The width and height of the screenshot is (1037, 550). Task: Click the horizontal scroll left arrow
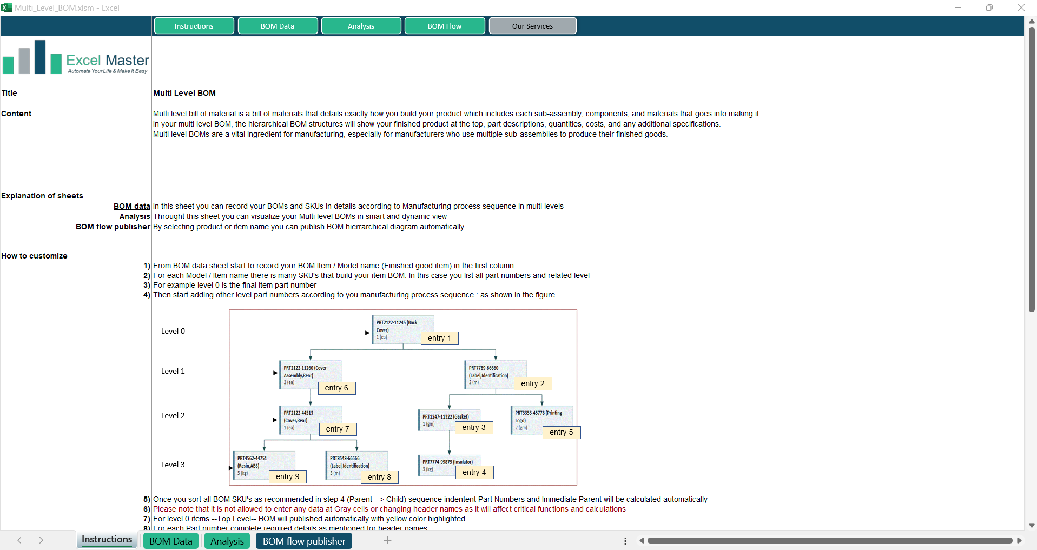[x=642, y=540]
